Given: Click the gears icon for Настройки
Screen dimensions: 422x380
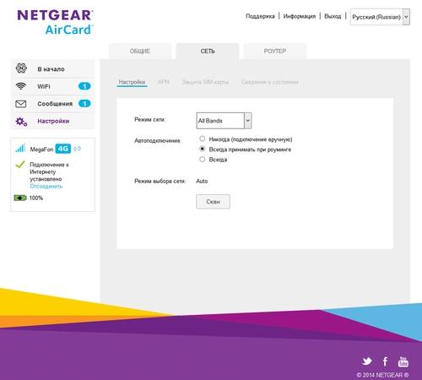Looking at the screenshot, I should [21, 122].
